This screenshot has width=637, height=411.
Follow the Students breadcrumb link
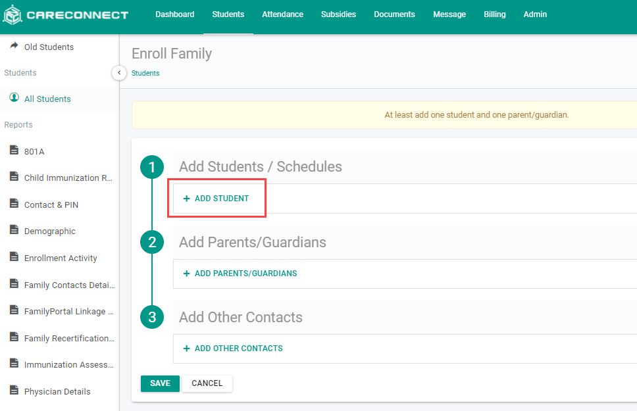click(145, 73)
